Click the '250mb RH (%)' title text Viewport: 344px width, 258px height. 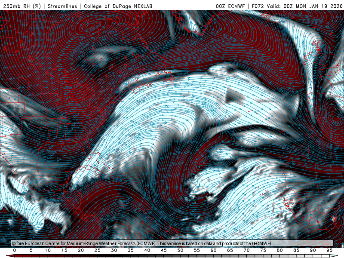coord(22,6)
